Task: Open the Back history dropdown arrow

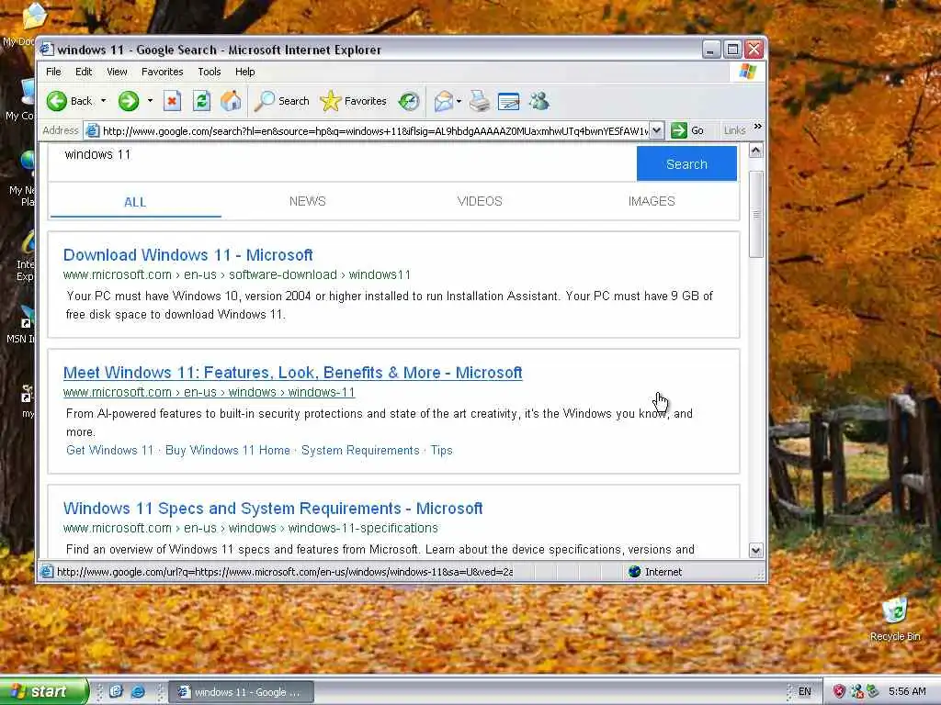Action: [x=103, y=101]
